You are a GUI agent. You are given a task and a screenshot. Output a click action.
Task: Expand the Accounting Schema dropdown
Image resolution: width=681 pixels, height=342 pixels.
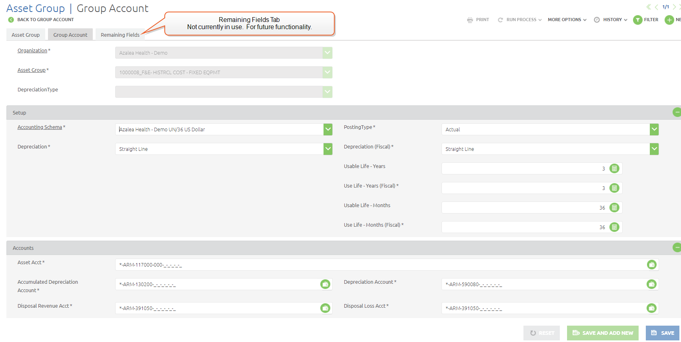(328, 129)
